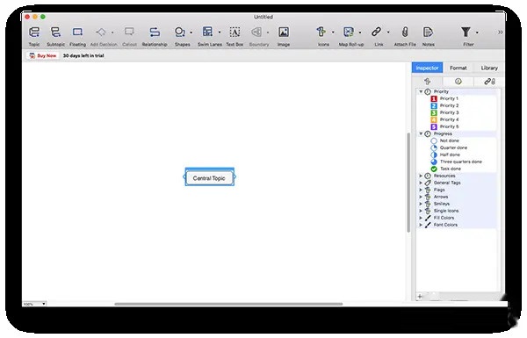The height and width of the screenshot is (338, 527).
Task: Expand the Font Colors group
Action: coord(421,225)
